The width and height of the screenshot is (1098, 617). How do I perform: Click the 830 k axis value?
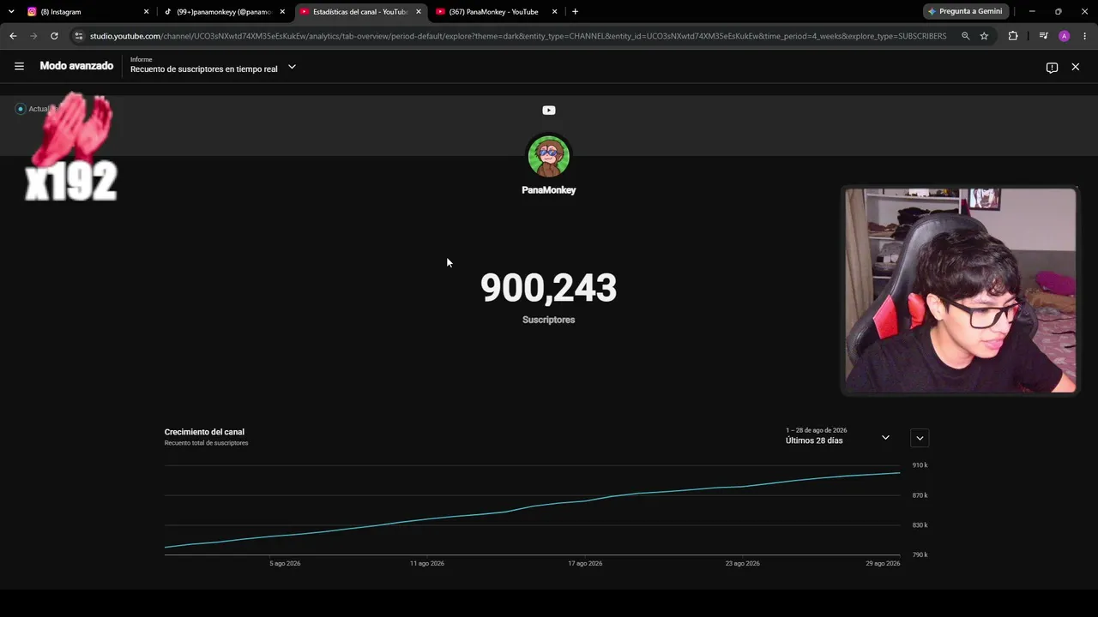tap(920, 525)
